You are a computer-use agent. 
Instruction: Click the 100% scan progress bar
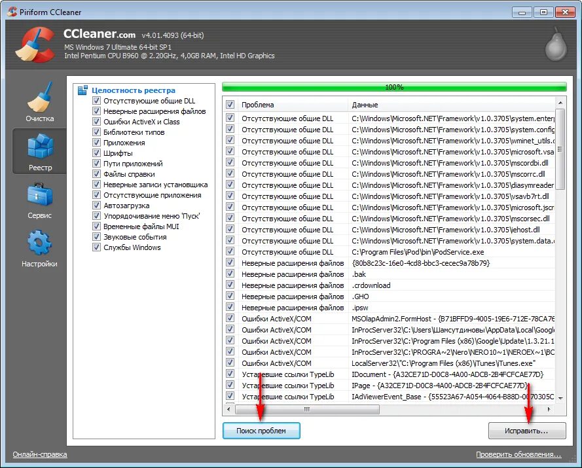click(394, 87)
